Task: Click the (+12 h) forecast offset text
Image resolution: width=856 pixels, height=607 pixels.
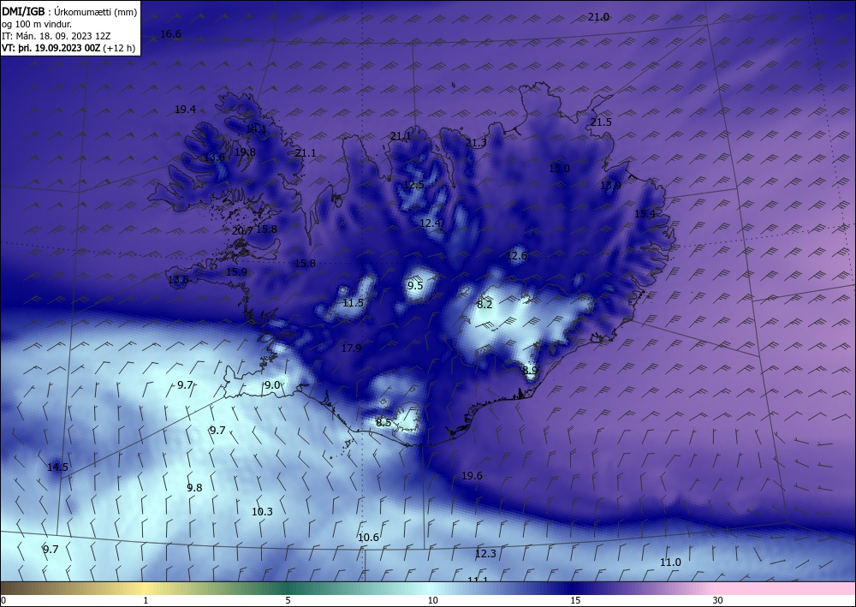Action: pos(120,48)
